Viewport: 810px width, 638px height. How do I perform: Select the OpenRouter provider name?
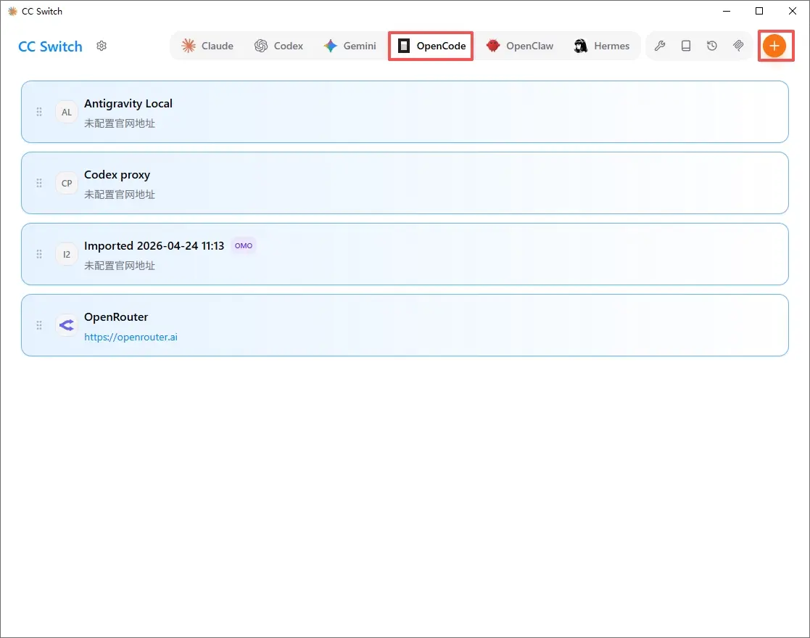point(116,317)
